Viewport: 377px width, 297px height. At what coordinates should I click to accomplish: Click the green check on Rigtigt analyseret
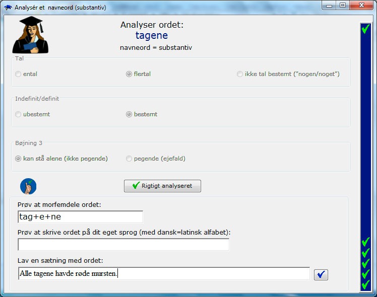point(136,185)
